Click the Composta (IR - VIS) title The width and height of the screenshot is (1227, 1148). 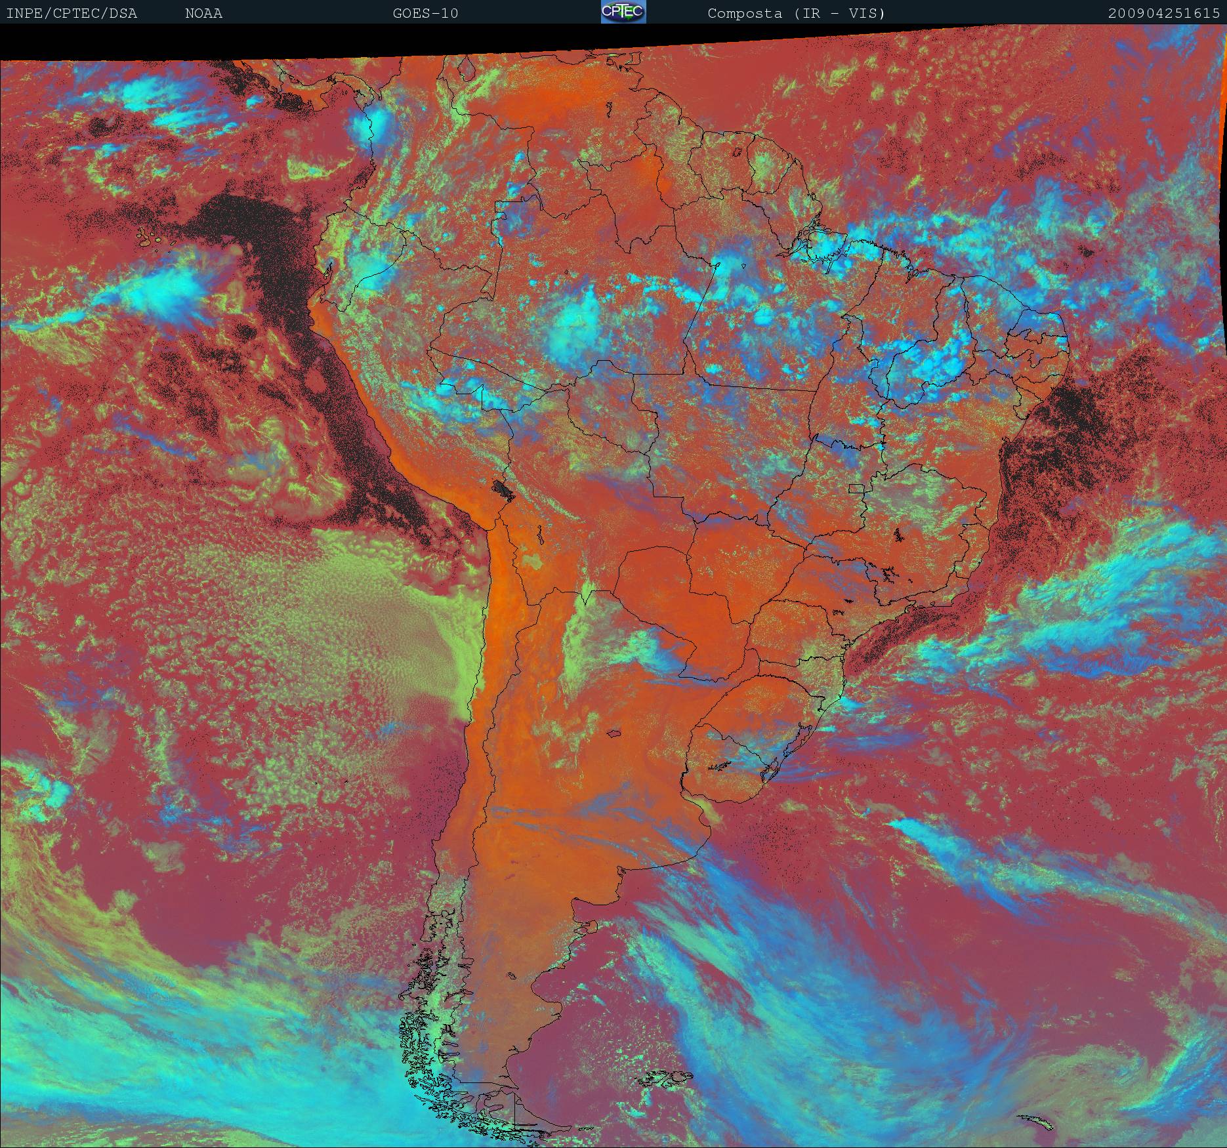coord(797,13)
